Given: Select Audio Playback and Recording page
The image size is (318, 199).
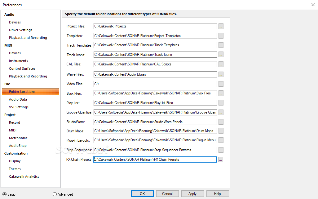Looking at the screenshot, I should pos(28,38).
